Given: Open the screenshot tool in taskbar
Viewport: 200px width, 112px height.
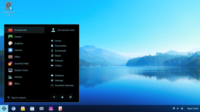Looking at the screenshot, I should 41,108.
